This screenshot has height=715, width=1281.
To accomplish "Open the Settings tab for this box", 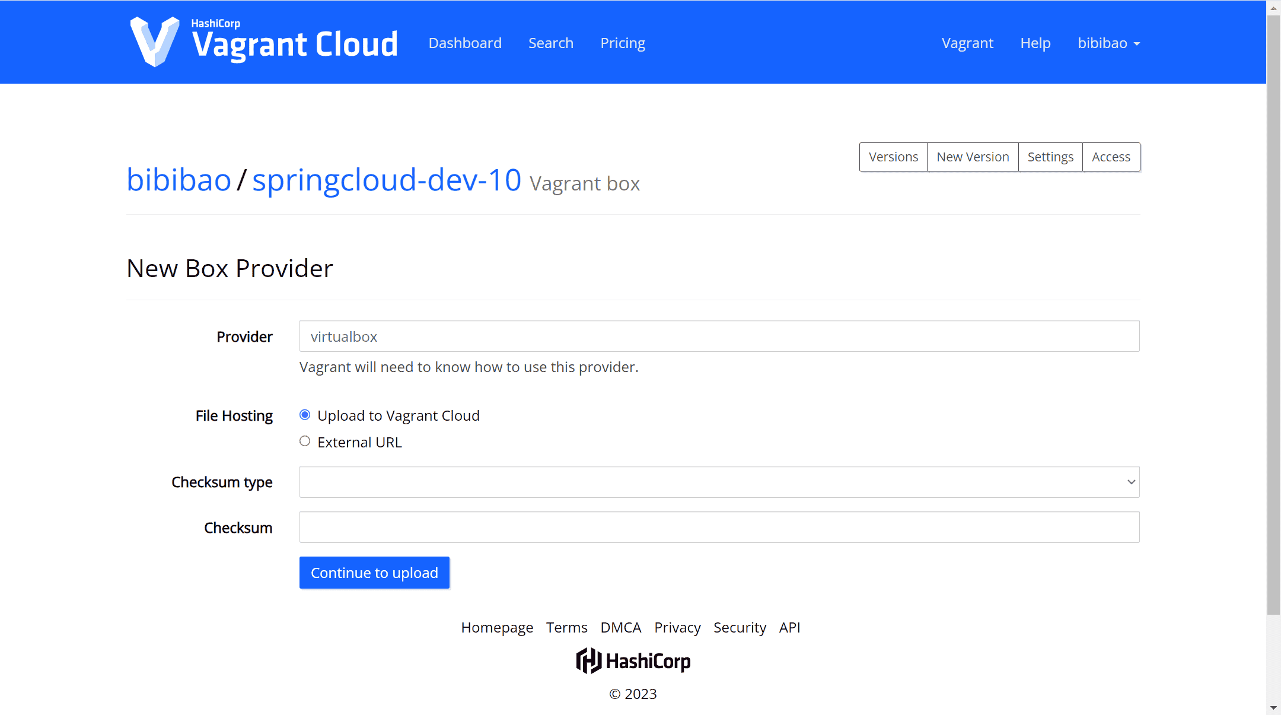I will point(1050,157).
